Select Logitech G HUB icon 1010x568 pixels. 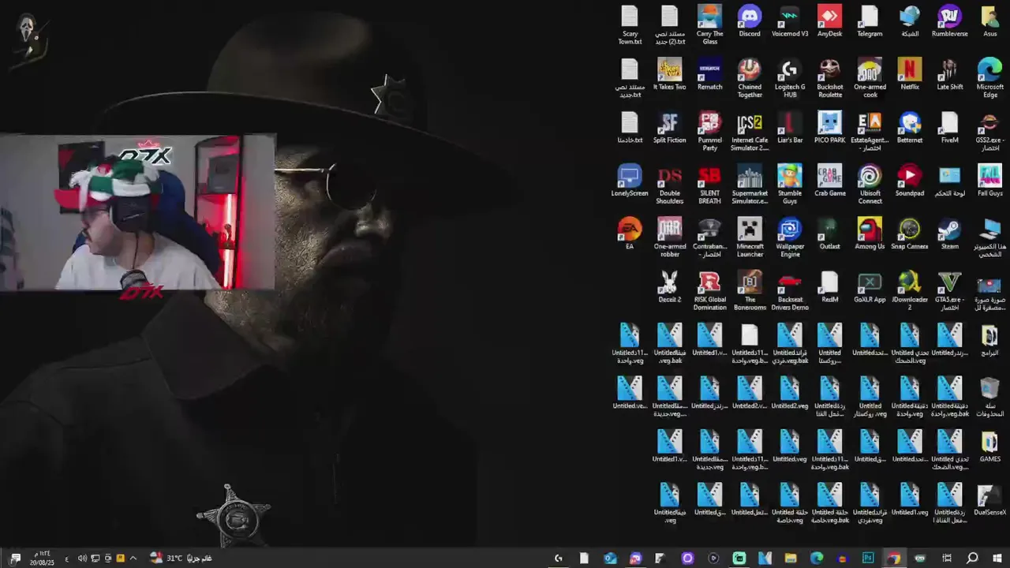click(790, 78)
